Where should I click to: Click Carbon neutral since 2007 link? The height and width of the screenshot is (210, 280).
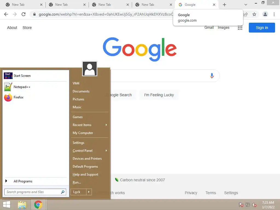[140, 180]
